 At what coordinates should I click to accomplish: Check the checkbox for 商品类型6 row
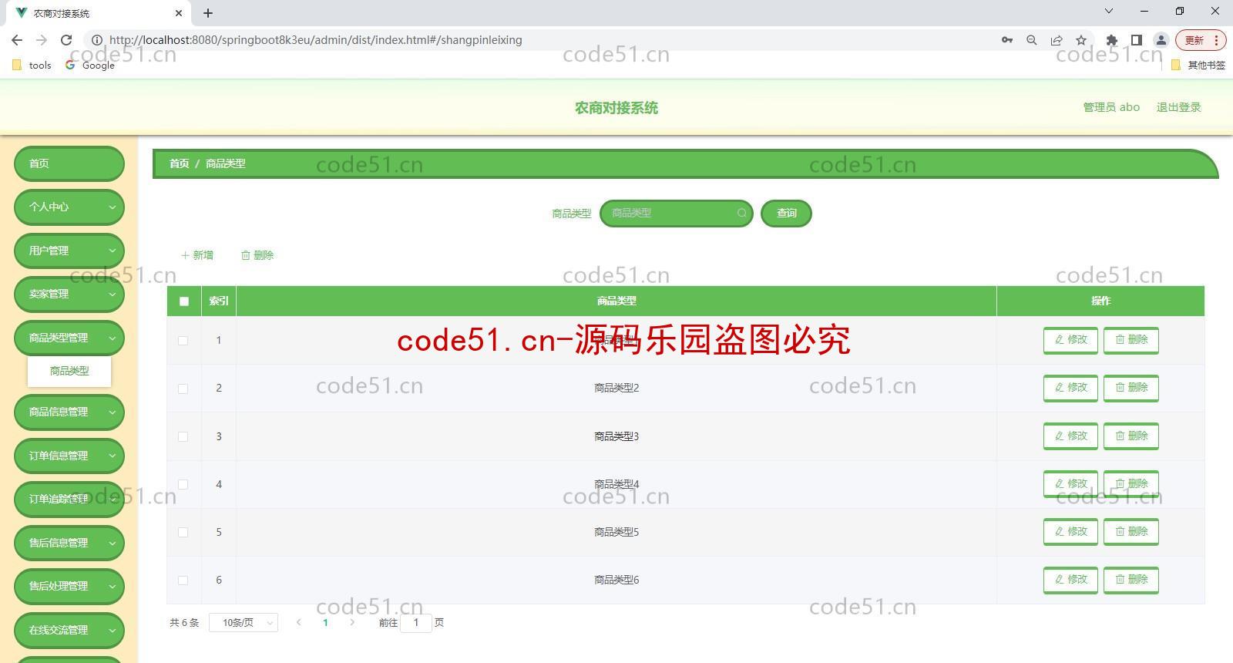pyautogui.click(x=183, y=581)
